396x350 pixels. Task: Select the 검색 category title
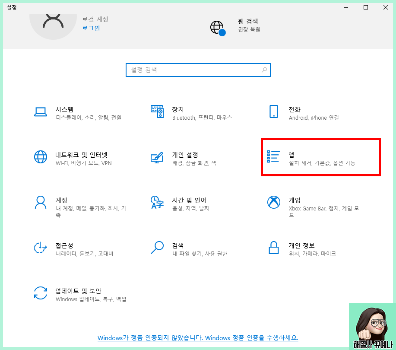178,245
